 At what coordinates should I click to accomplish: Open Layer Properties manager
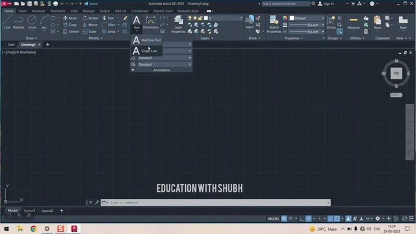tap(178, 25)
